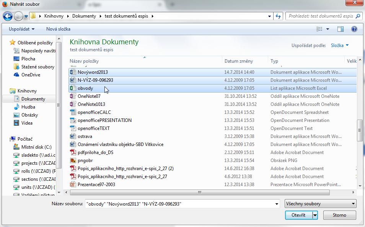Image resolution: width=365 pixels, height=227 pixels.
Task: Open the Uspořádat menu
Action: tap(22, 29)
